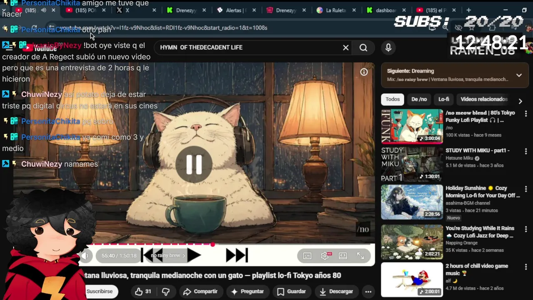Screen dimensions: 533x300
Task: Like the video with 31 likes
Action: (143, 291)
